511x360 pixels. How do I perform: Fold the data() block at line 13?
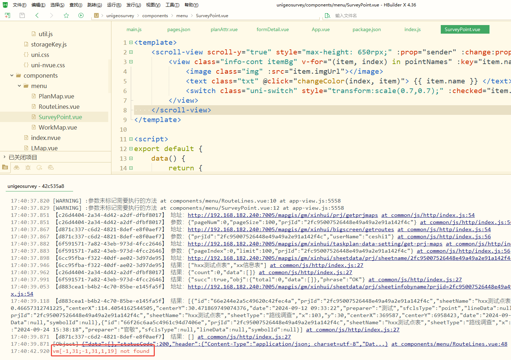(131, 158)
